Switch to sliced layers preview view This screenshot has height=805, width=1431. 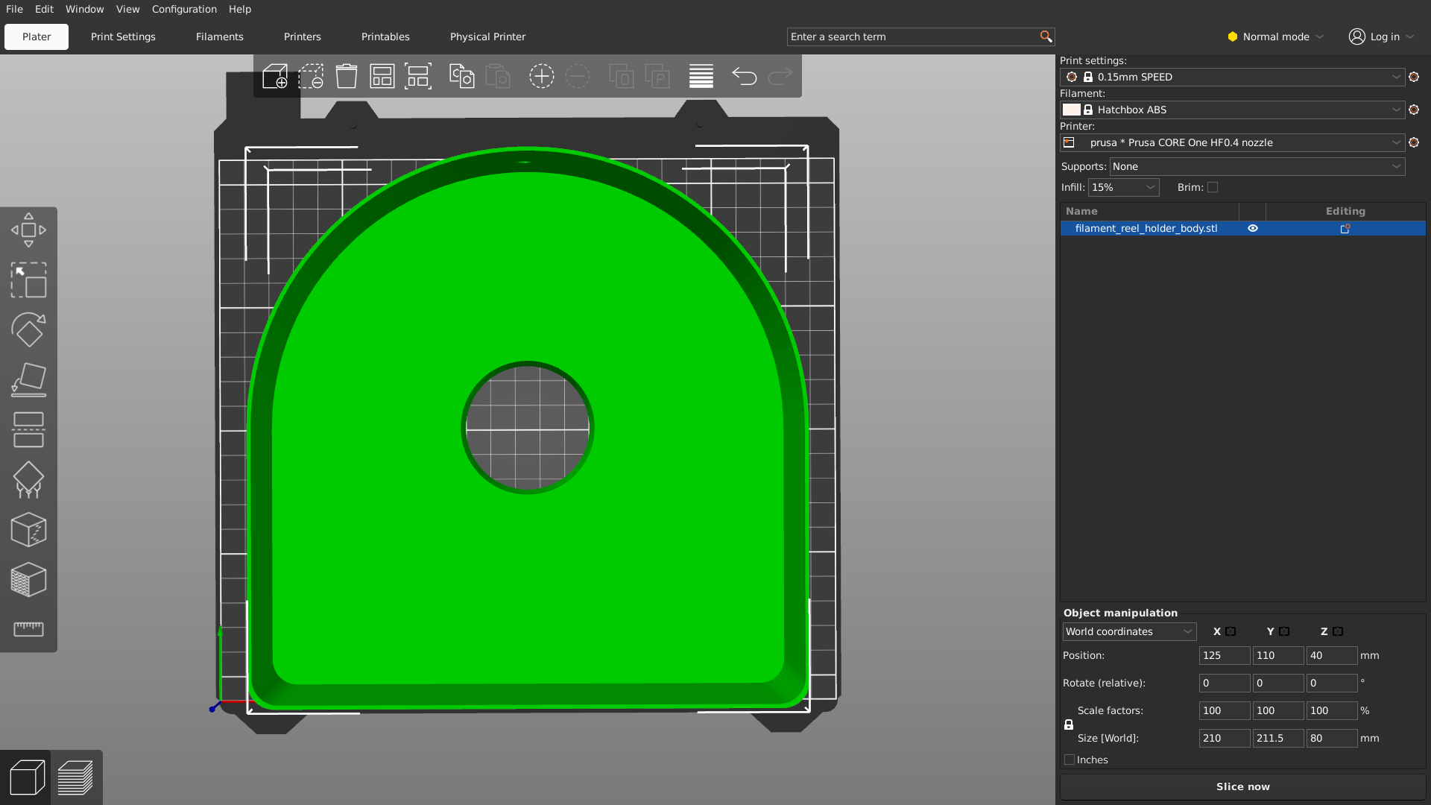pos(75,778)
